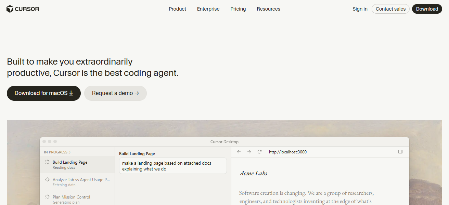Viewport: 449px width, 205px height.
Task: Click the Fetching data status text
Action: coord(64,185)
